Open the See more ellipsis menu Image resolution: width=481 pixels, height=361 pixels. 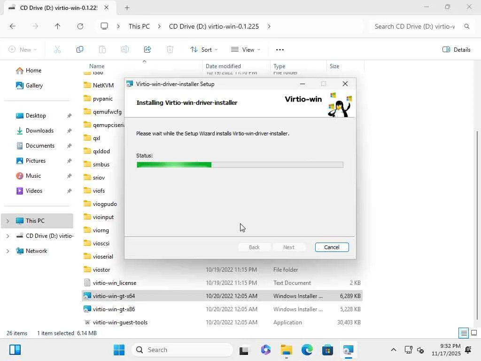280,49
